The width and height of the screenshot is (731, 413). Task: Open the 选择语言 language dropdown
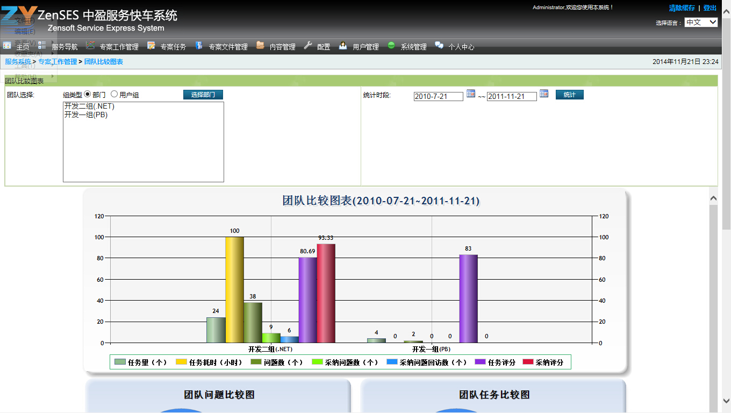(701, 22)
